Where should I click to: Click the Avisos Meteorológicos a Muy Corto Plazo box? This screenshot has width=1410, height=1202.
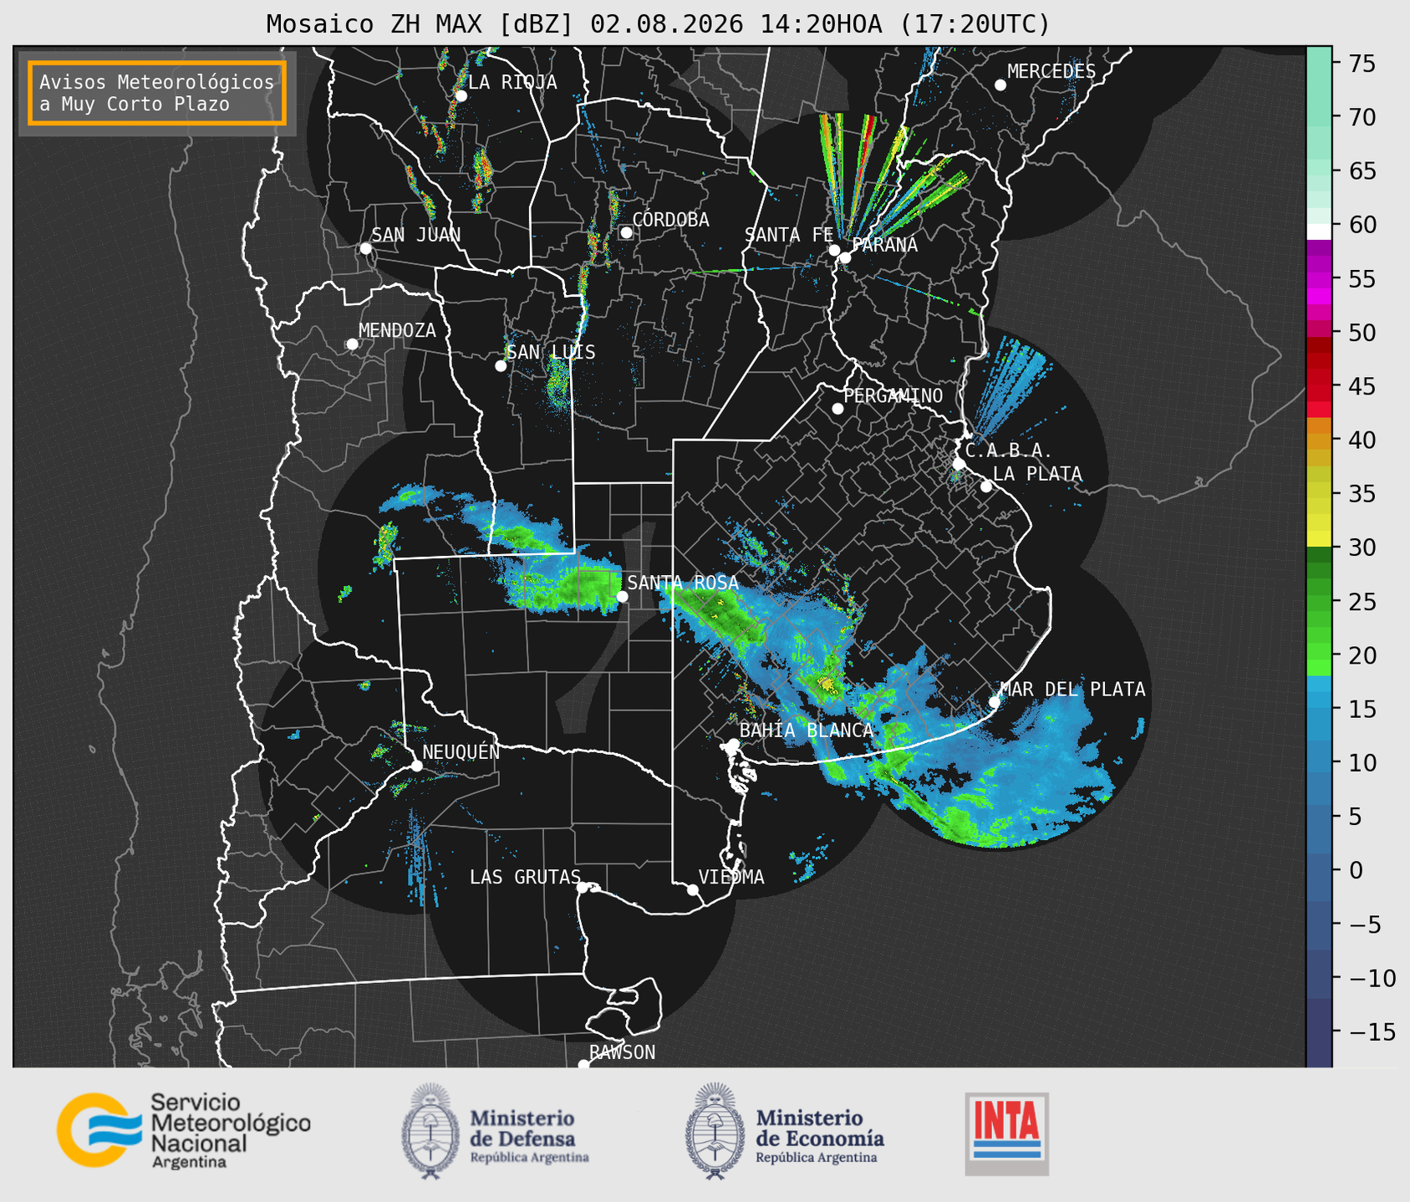[x=157, y=93]
